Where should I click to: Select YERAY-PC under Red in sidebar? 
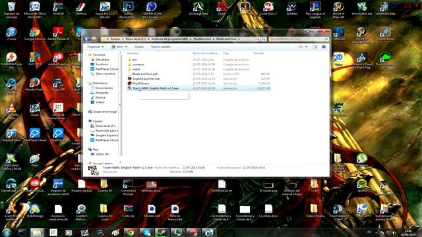(102, 155)
